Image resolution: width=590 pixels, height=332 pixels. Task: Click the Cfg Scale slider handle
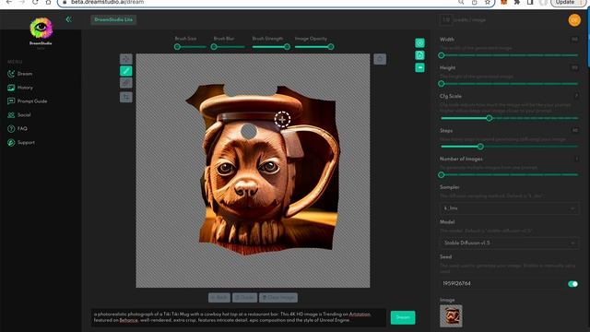tap(490, 118)
